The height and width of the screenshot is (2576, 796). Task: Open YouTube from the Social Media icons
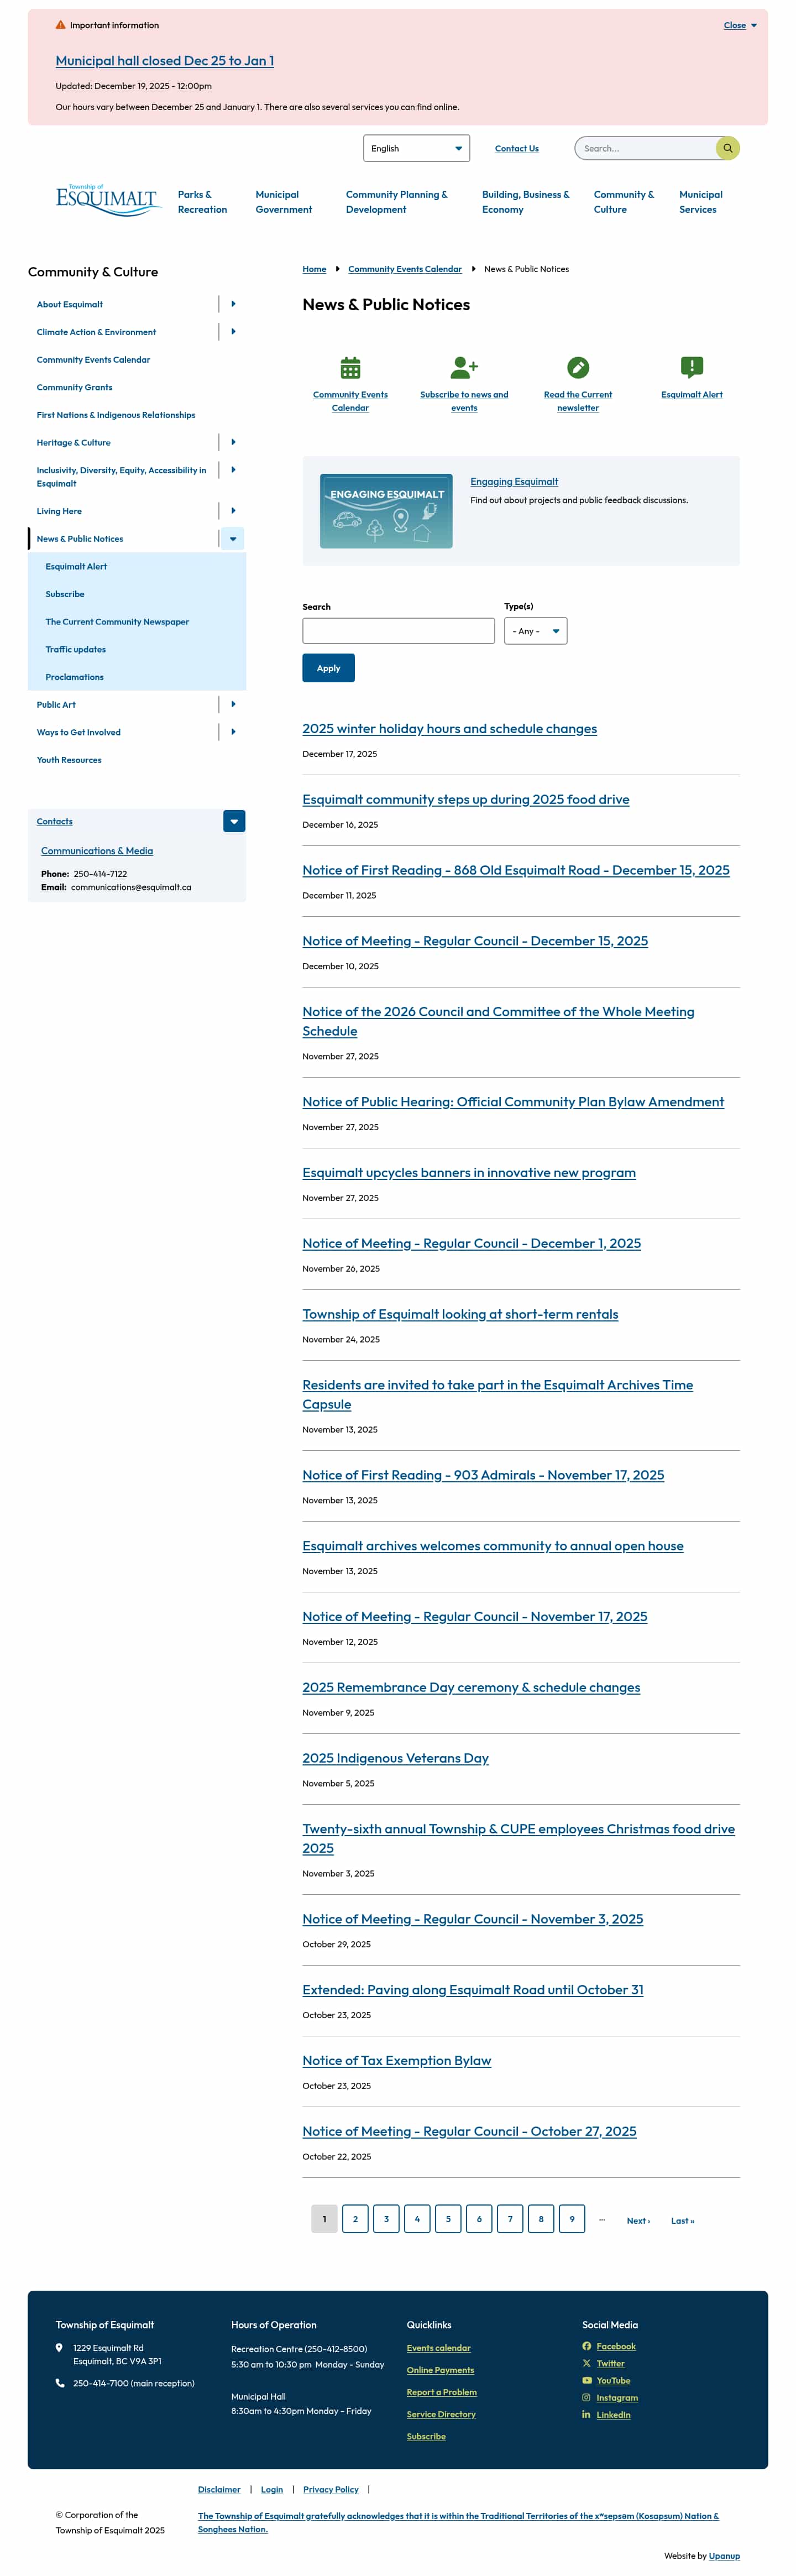coord(587,2380)
